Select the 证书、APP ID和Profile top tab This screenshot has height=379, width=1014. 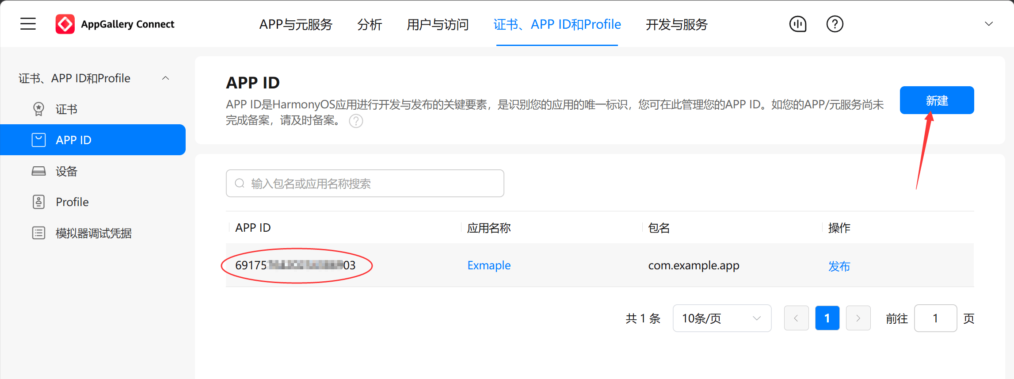pyautogui.click(x=557, y=24)
